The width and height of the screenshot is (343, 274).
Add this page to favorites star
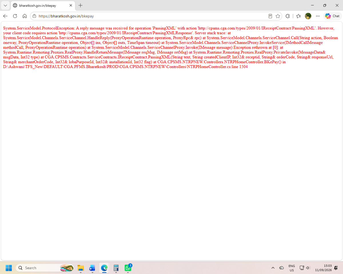(x=278, y=16)
